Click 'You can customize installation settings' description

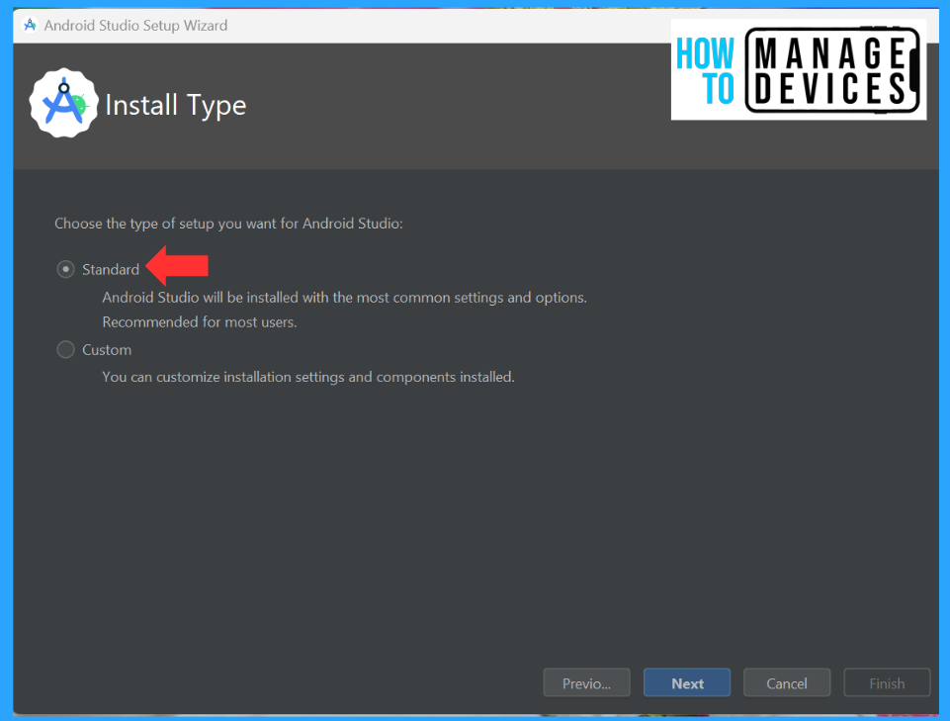click(307, 377)
